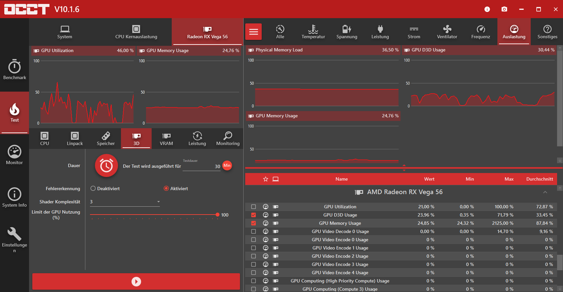563x292 pixels.
Task: Check GPU Video Encode 4 Usage box
Action: point(253,273)
